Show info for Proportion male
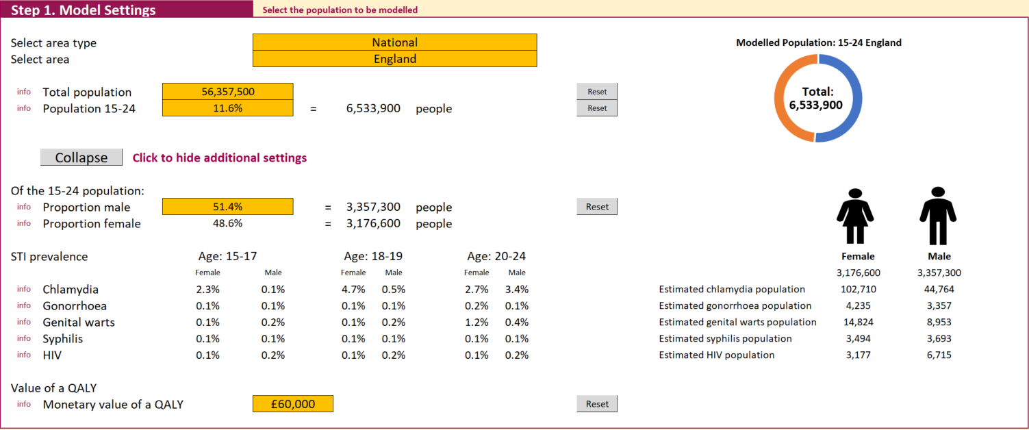 (x=24, y=207)
